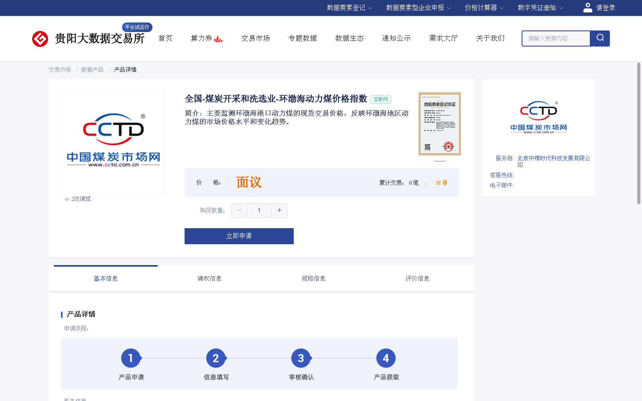642x401 pixels.
Task: Switch to the 确权信息 tab
Action: [209, 278]
